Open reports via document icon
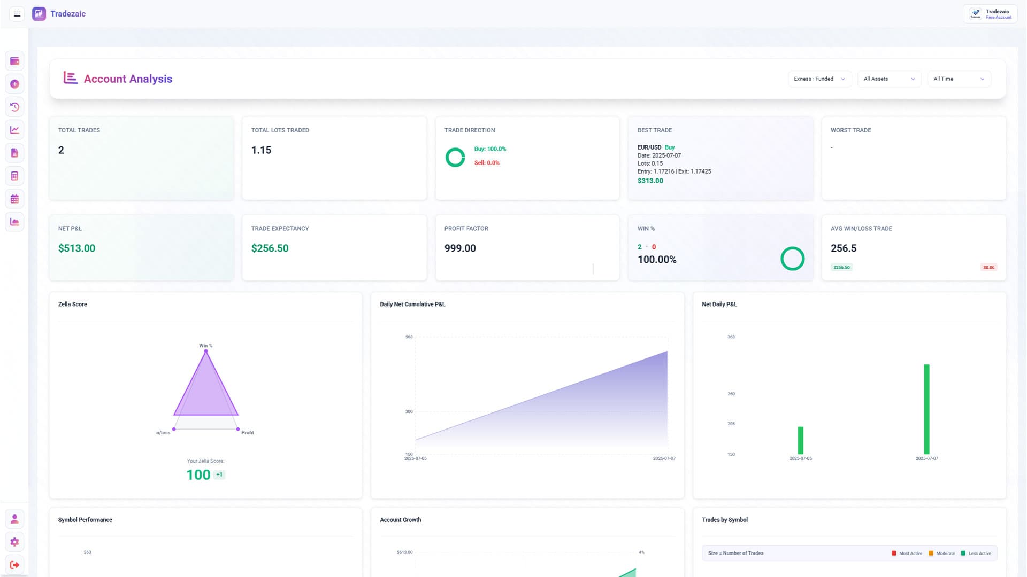 tap(14, 153)
